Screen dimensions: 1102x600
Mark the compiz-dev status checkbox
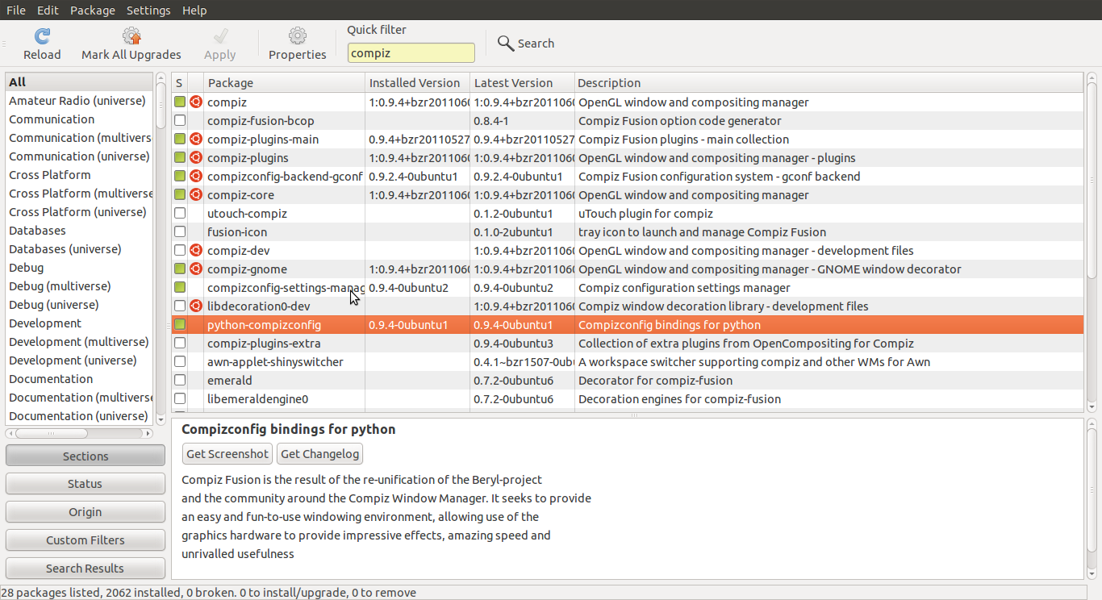(x=180, y=251)
